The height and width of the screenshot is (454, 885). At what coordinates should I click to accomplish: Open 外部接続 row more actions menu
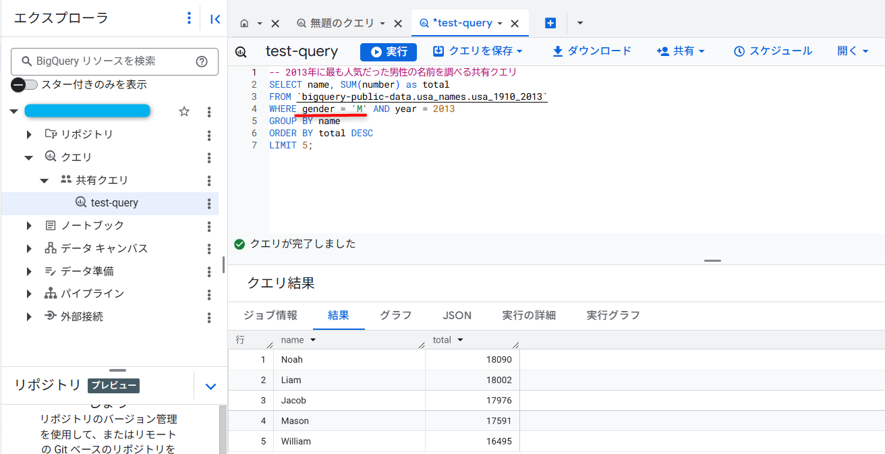pos(209,317)
